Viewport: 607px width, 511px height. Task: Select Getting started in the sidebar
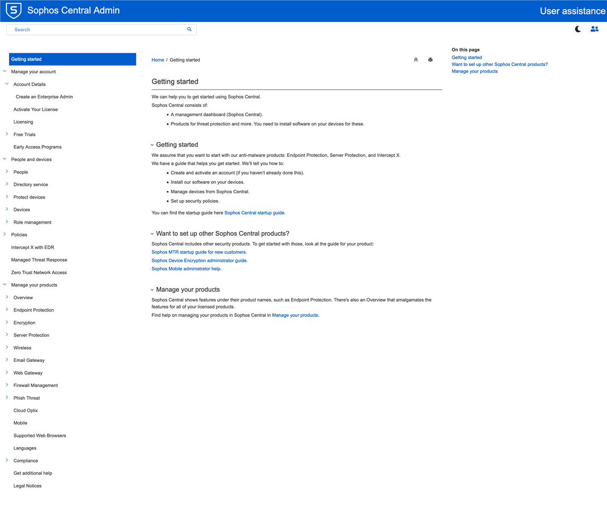(x=72, y=59)
